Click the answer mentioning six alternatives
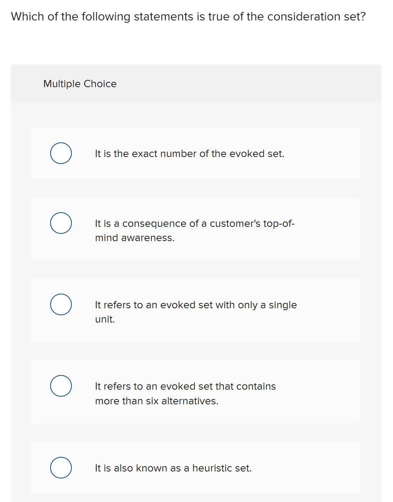Image resolution: width=393 pixels, height=502 pixels. (185, 393)
